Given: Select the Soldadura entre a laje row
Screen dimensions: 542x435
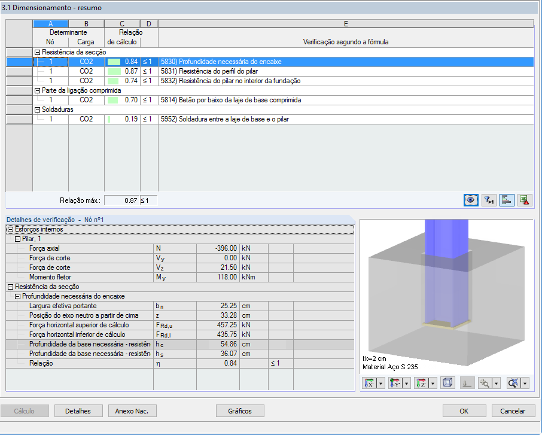Looking at the screenshot, I should [x=251, y=119].
